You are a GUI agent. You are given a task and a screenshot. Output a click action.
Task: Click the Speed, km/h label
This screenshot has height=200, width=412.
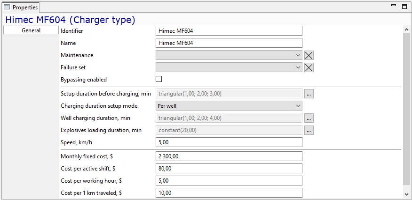point(77,143)
